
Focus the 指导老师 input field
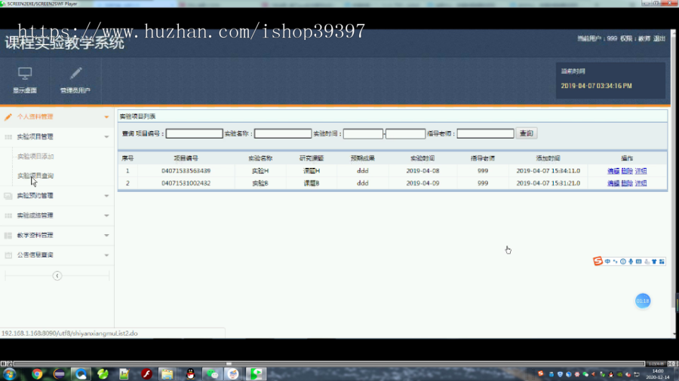tap(485, 133)
